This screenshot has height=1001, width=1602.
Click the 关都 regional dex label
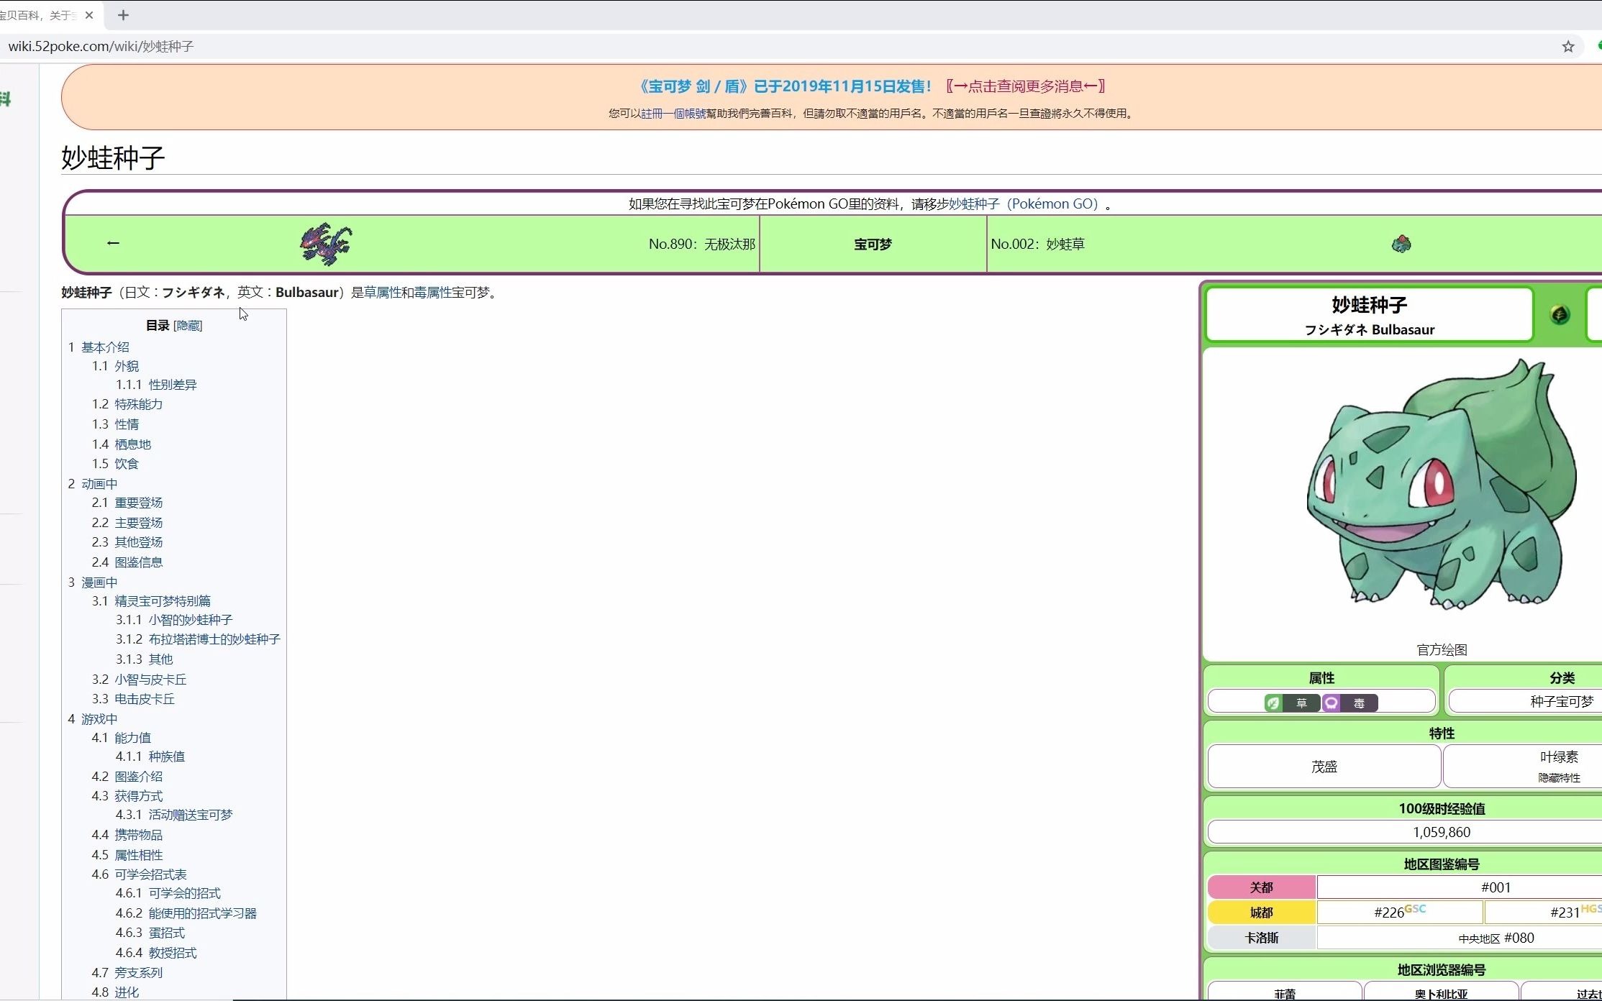[1261, 887]
